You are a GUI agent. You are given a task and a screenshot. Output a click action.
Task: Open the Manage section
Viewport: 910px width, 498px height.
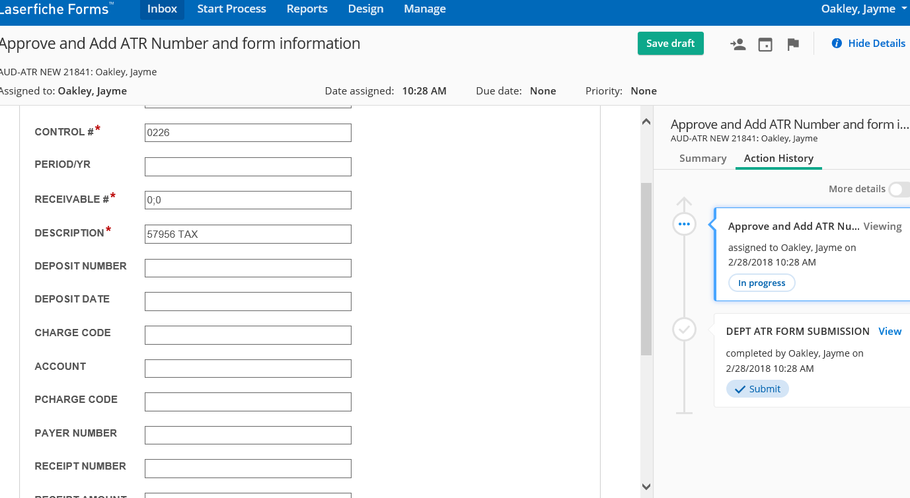[x=425, y=9]
